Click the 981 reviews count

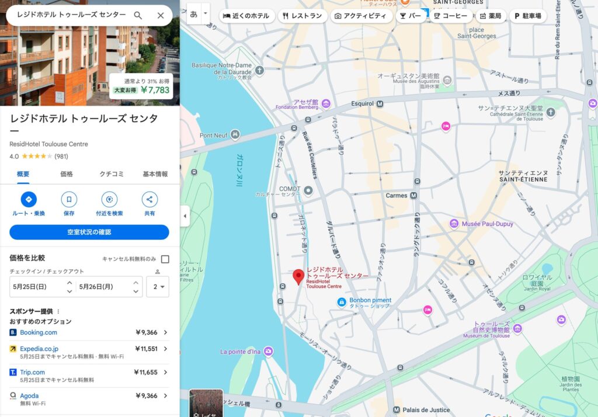(x=61, y=157)
